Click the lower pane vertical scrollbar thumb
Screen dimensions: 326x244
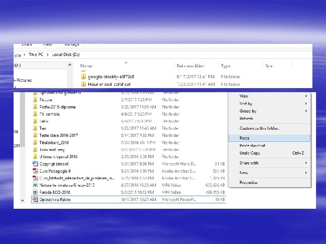[x=23, y=119]
